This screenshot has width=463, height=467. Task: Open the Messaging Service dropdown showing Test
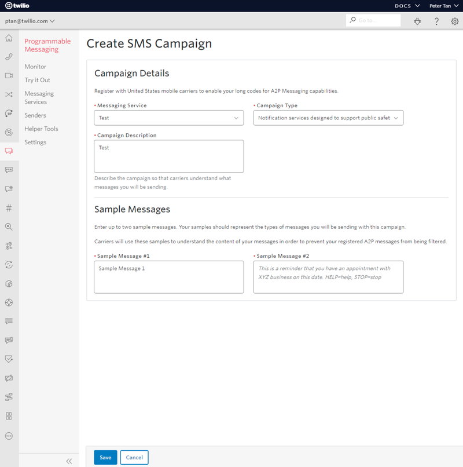(x=169, y=118)
